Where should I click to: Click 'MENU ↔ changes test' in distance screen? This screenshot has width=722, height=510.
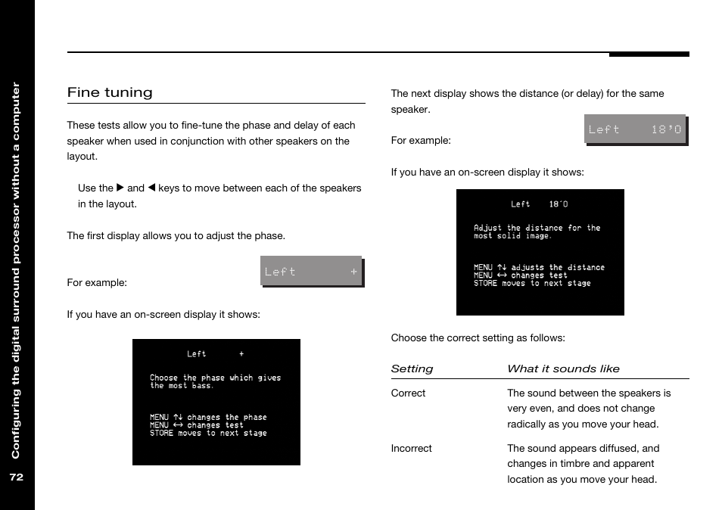tap(521, 275)
